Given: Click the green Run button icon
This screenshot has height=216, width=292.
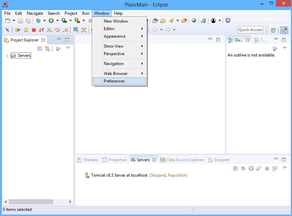Looking at the screenshot, I should click(51, 21).
